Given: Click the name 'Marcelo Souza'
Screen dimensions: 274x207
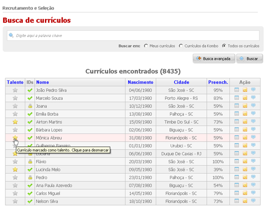Looking at the screenshot, I should (49, 98).
